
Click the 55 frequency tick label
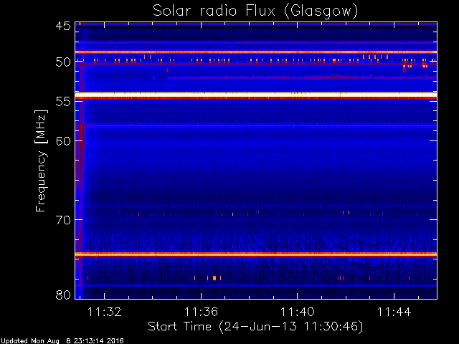63,102
